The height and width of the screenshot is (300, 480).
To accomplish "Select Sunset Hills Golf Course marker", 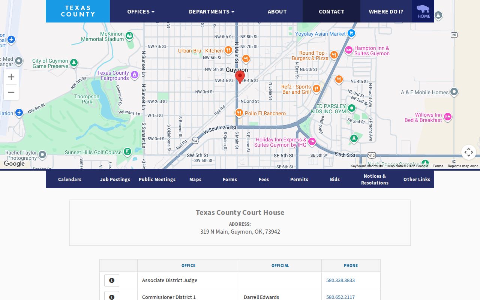I will [127, 152].
